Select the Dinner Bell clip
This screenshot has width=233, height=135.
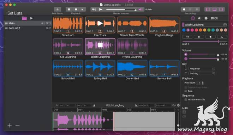pos(132,68)
